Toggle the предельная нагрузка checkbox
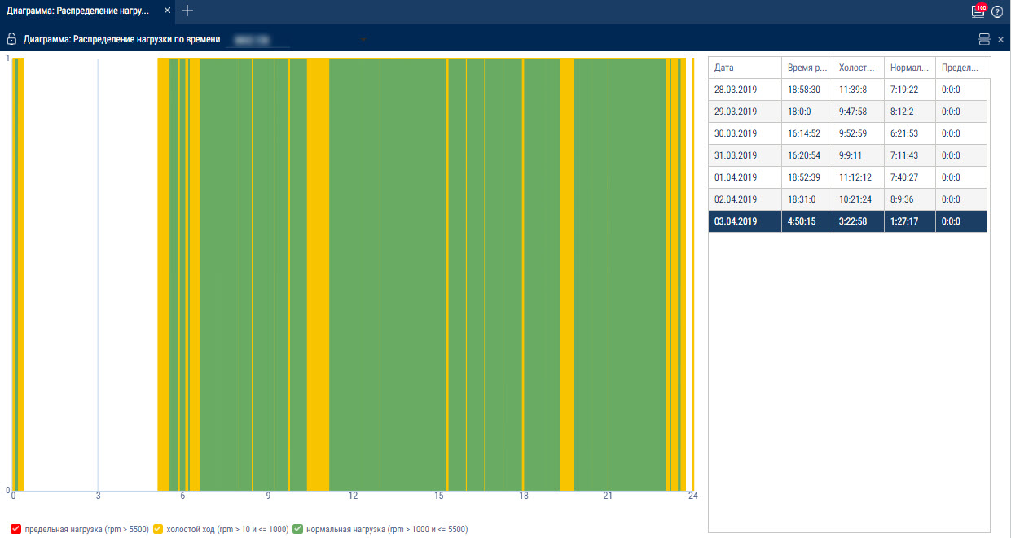The image size is (1011, 538). tap(16, 529)
